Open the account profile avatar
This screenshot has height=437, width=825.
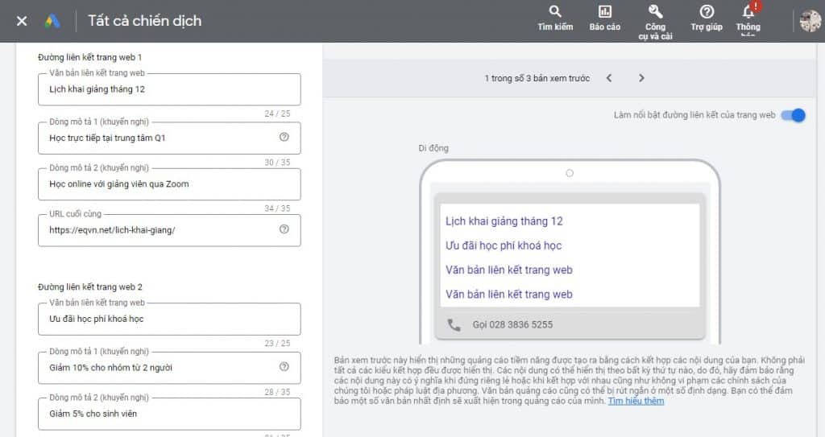[810, 21]
